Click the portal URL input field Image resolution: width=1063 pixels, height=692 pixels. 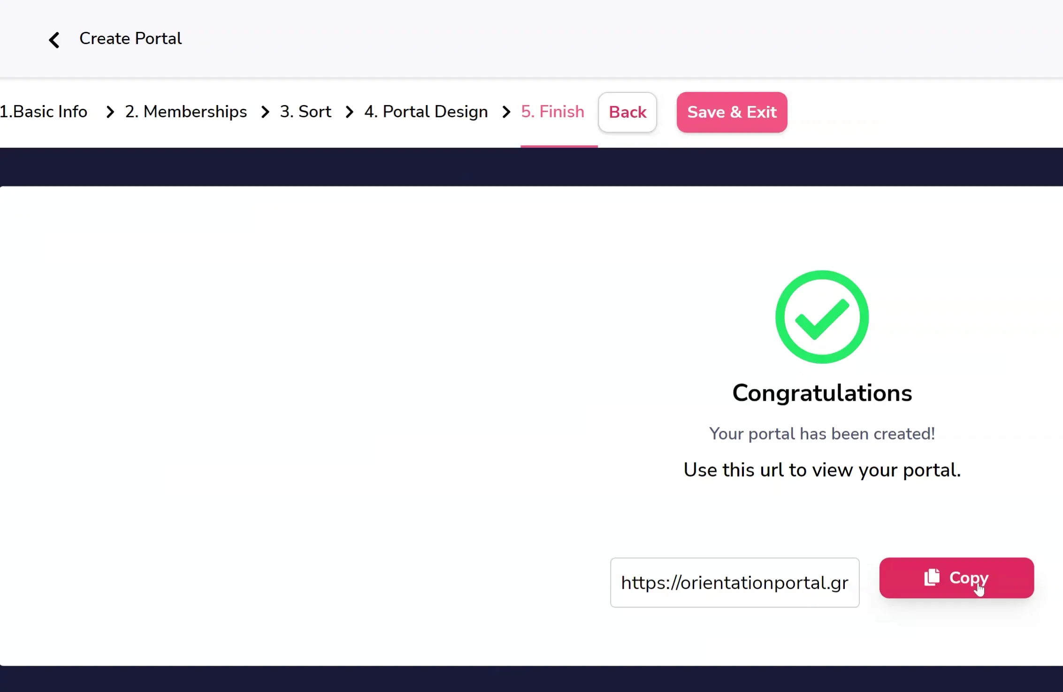click(x=734, y=583)
